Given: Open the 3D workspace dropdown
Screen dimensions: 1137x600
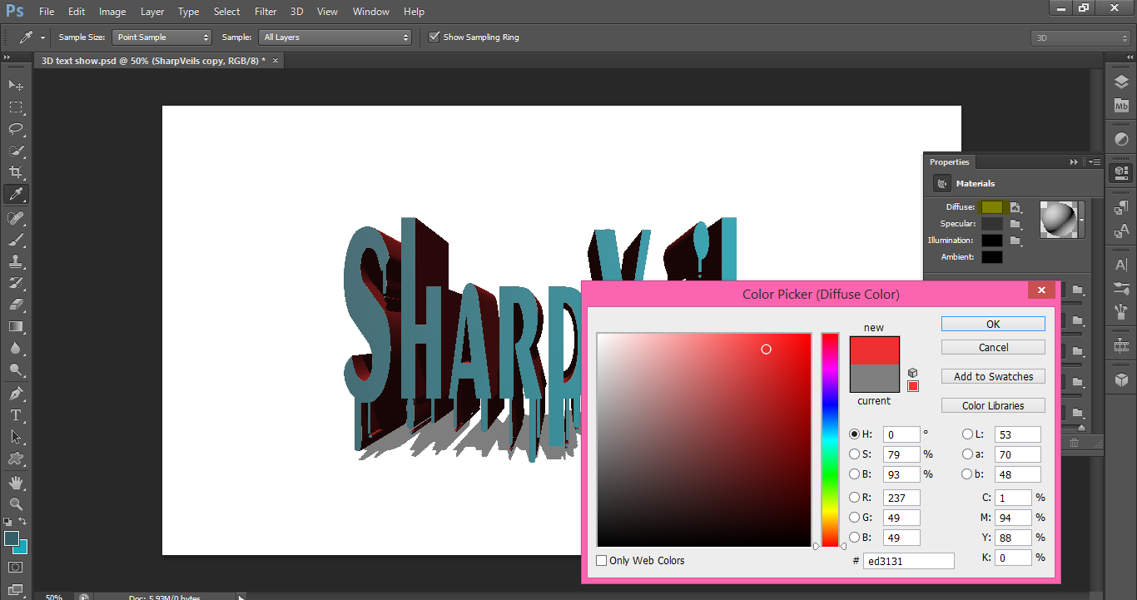Looking at the screenshot, I should (1080, 38).
